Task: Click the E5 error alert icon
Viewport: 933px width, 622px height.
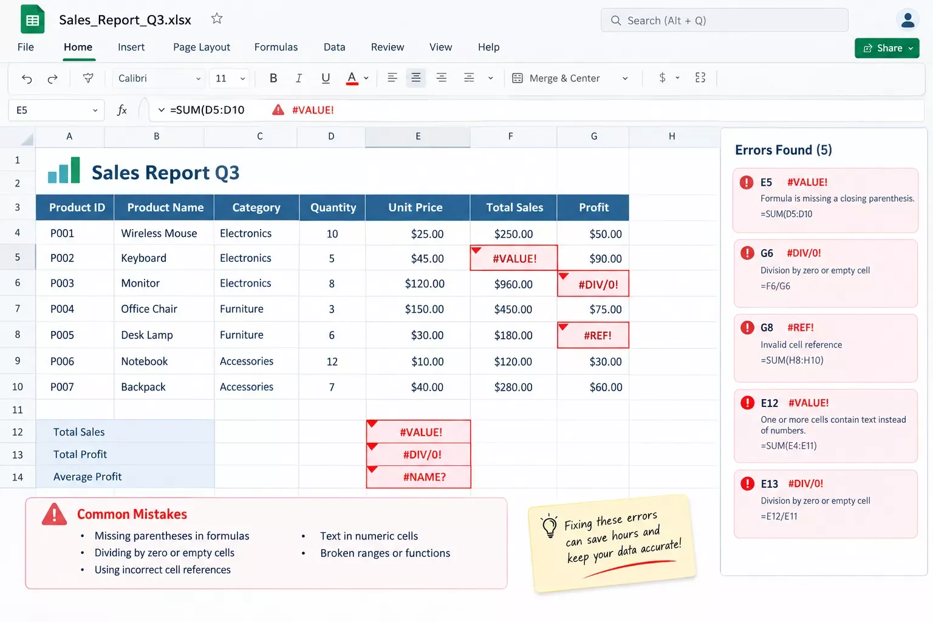Action: (x=747, y=182)
